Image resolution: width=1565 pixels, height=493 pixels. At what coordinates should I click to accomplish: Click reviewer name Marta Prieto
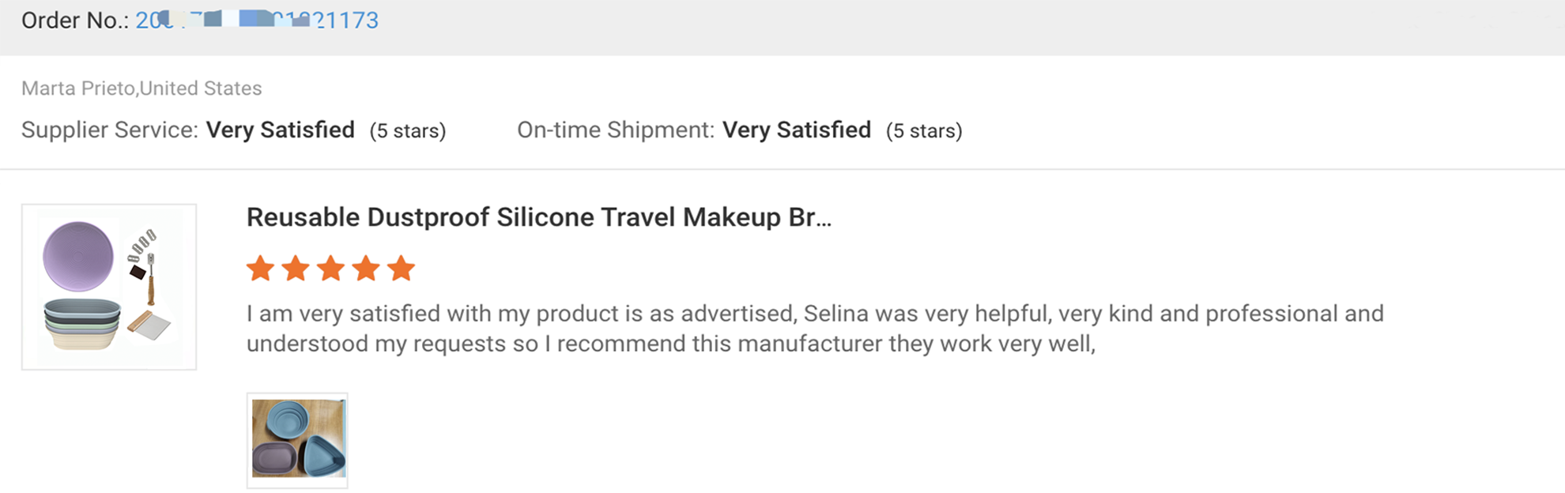point(77,88)
